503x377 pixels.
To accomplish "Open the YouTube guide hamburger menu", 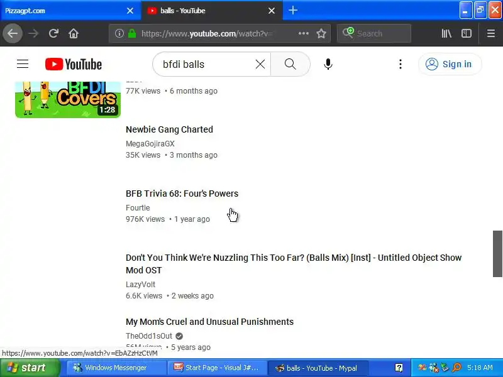I will click(x=23, y=64).
